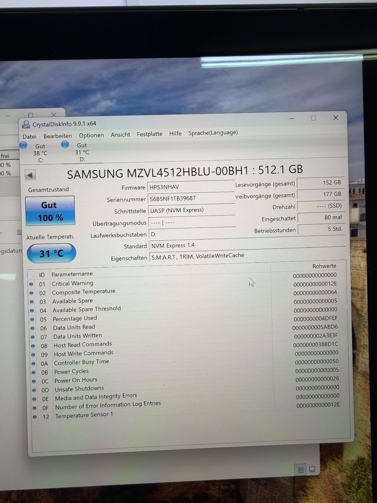Viewport: 377px width, 503px height.
Task: Open the Datei menu
Action: tap(29, 136)
